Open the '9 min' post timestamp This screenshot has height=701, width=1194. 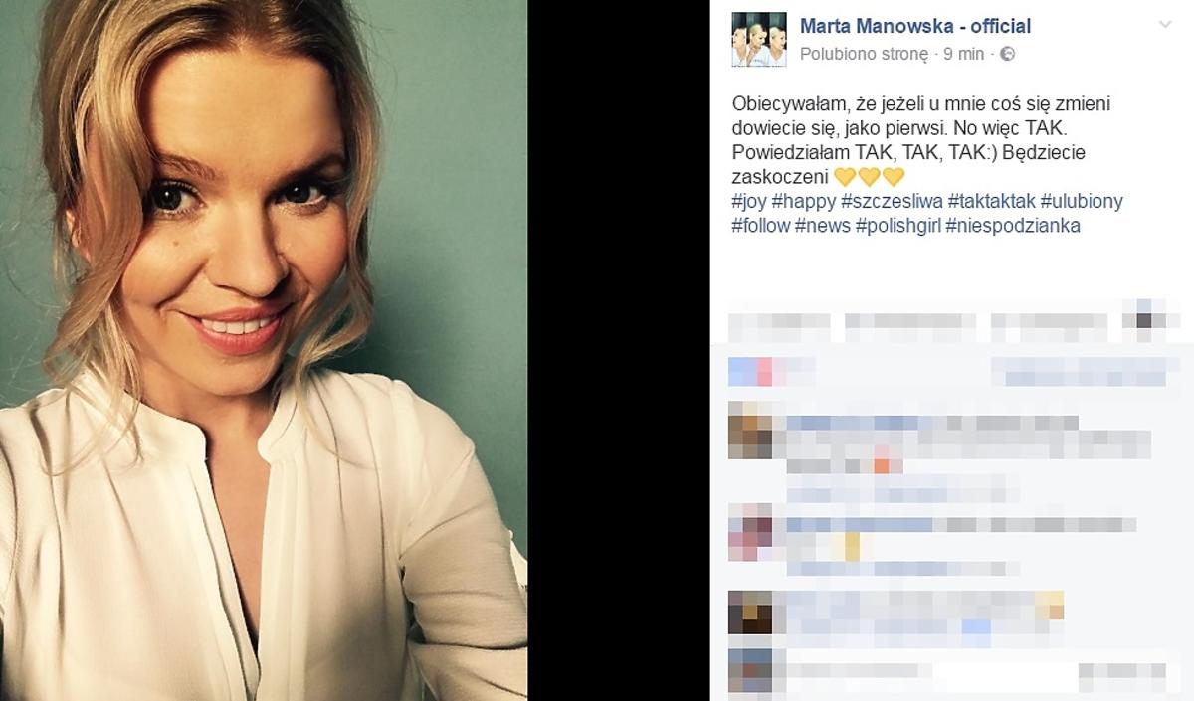coord(963,54)
